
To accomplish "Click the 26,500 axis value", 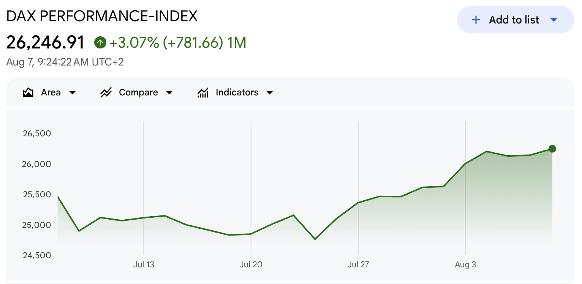I will [x=37, y=134].
